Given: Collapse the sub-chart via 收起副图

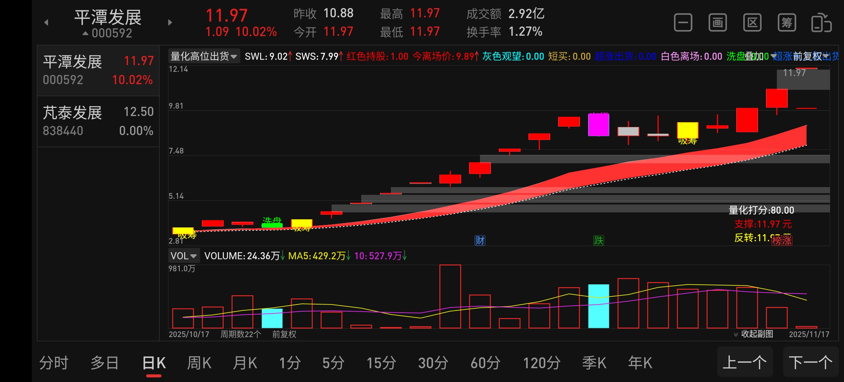Looking at the screenshot, I should pyautogui.click(x=753, y=334).
